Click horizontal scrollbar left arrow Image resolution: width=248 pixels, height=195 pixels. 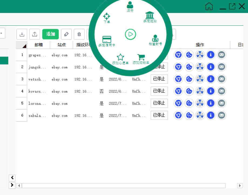(x=19, y=186)
